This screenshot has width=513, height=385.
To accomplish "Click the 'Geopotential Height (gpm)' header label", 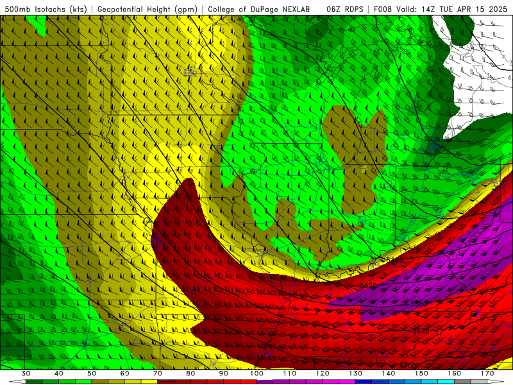I will coord(147,9).
